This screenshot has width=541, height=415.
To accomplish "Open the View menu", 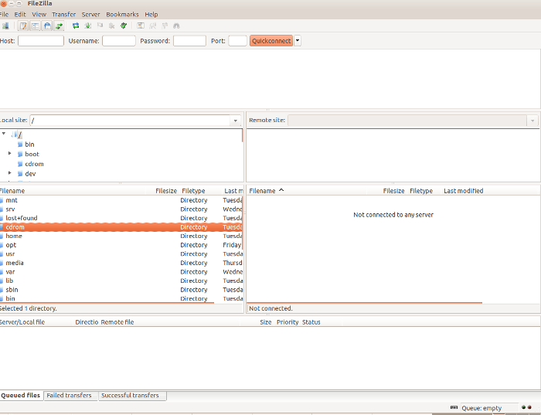I will [x=39, y=14].
